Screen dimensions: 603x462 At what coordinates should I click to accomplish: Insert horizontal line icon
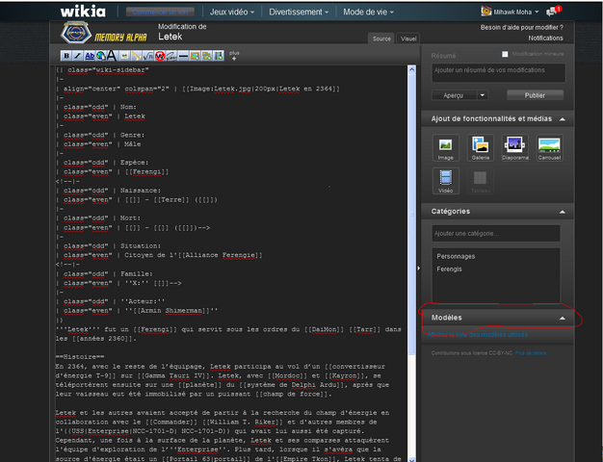(183, 56)
